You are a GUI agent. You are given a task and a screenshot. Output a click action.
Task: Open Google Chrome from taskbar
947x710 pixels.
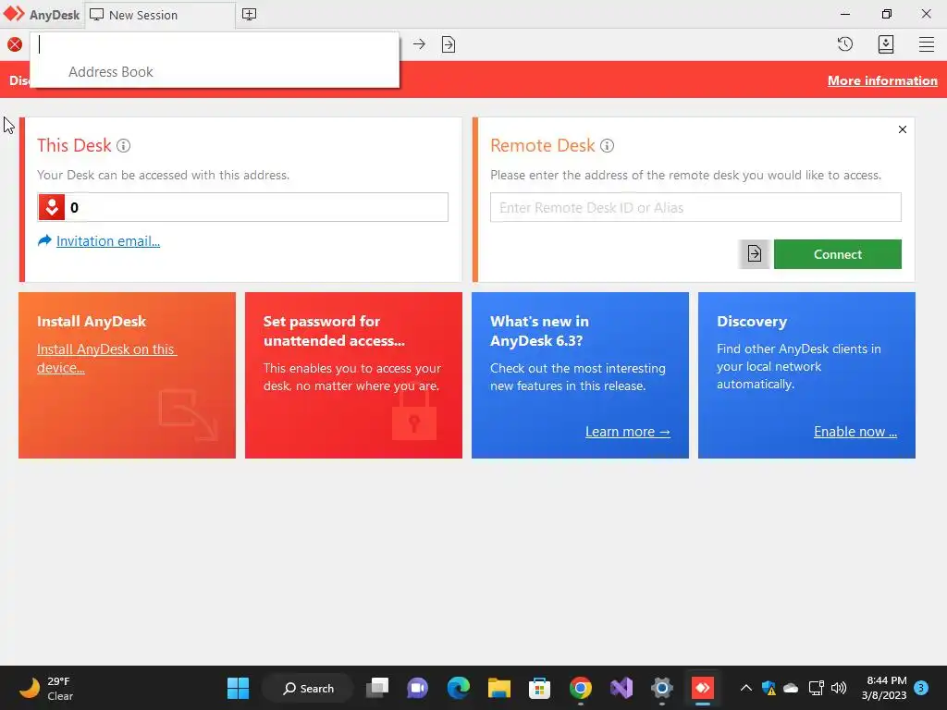click(x=581, y=688)
